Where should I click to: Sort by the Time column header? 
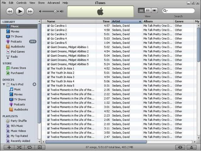103,21
